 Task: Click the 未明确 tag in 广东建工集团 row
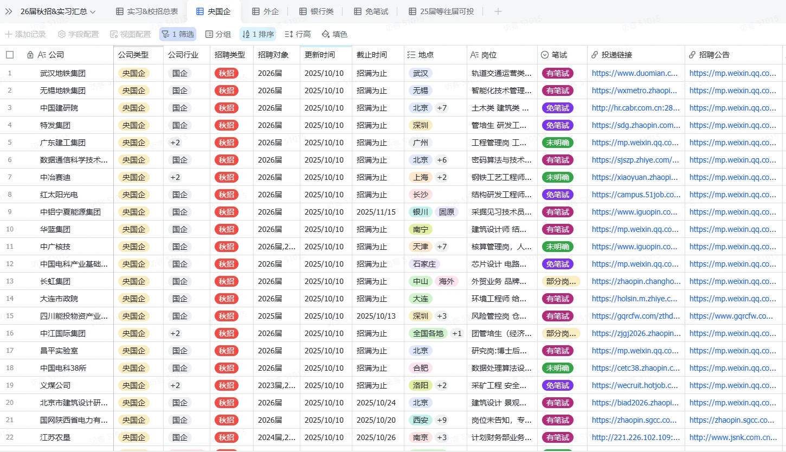[x=557, y=143]
